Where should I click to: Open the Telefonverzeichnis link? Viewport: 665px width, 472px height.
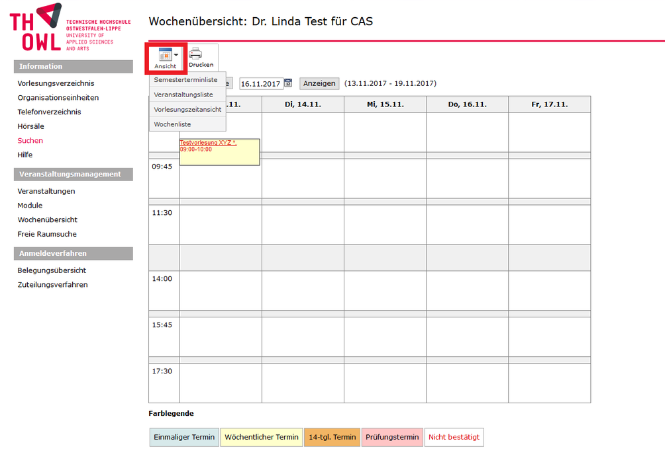[49, 112]
